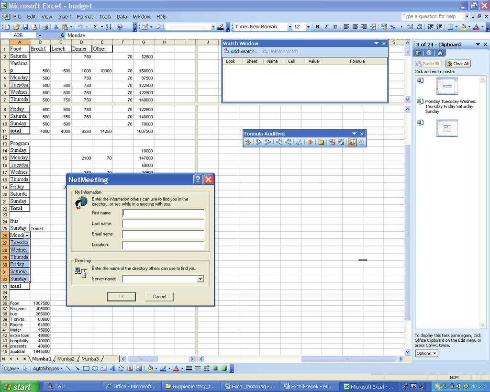Screen dimensions: 490x392
Task: Click the AutoSum sigma icon
Action: 96,27
